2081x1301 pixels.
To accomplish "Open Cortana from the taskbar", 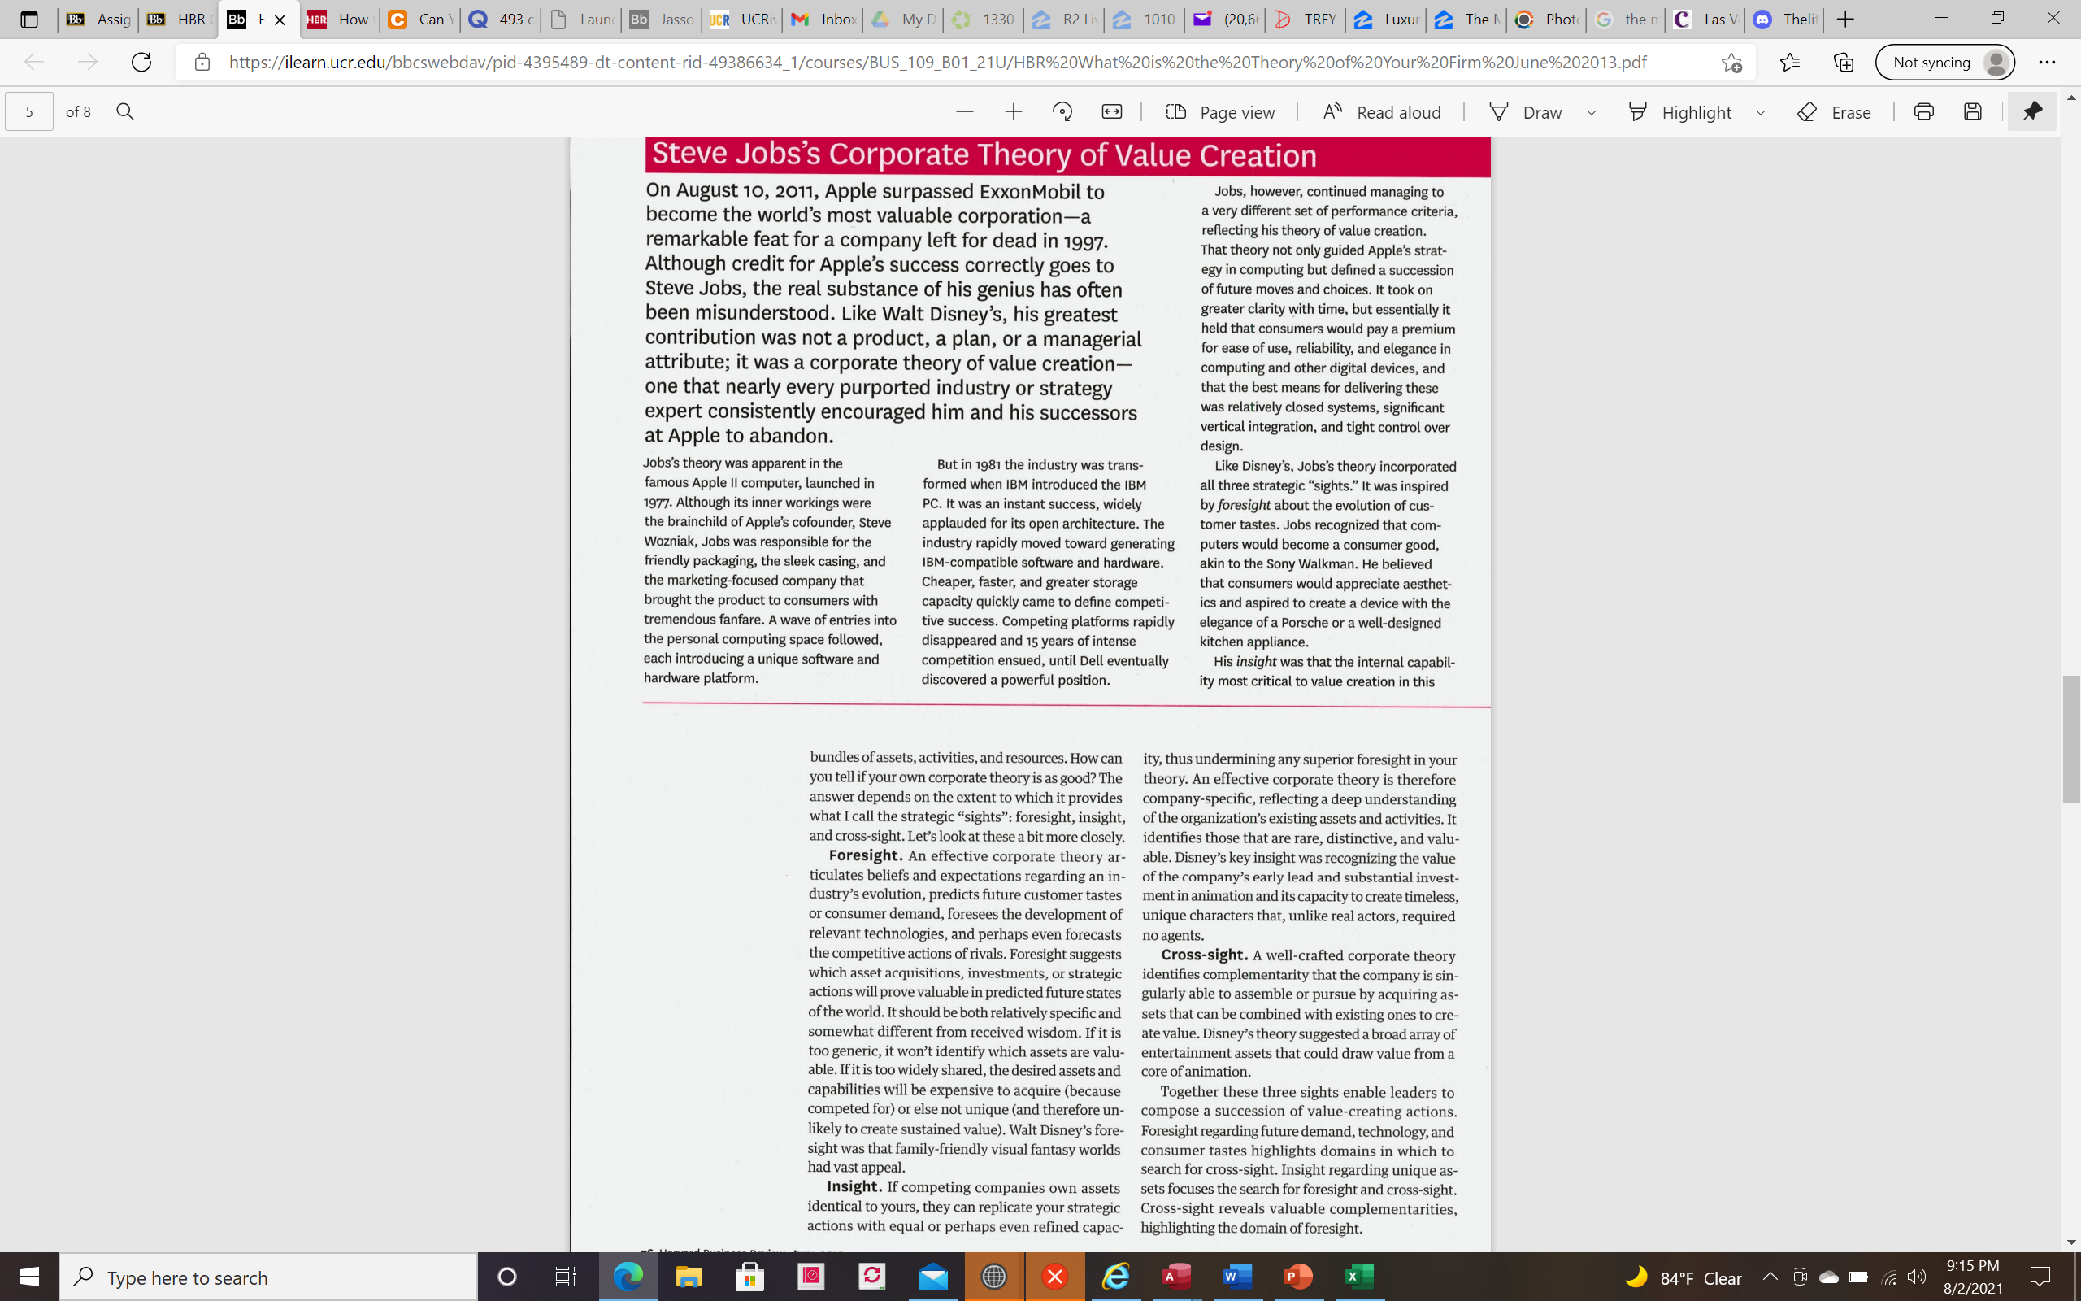I will coord(507,1277).
